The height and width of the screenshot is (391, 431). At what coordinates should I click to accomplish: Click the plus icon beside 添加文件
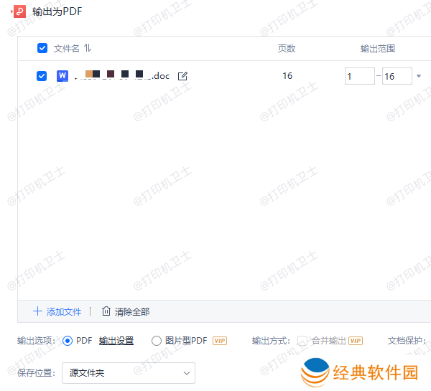coord(37,311)
